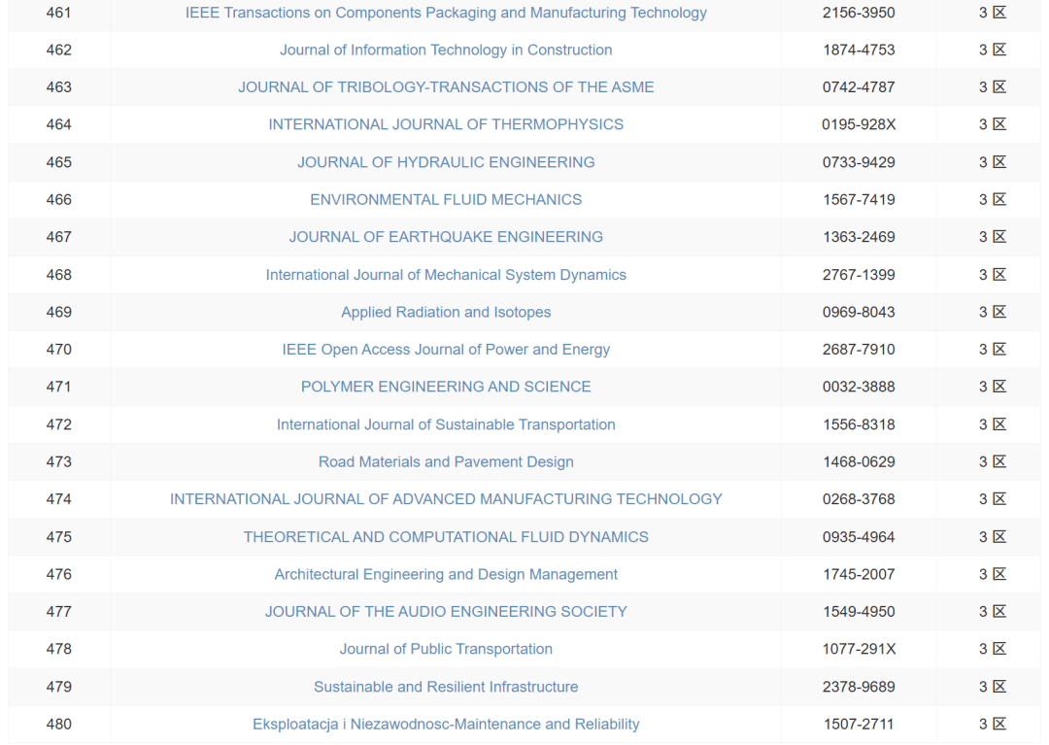Open IEEE Transactions on Components Packaging and Manufacturing Technology

[446, 13]
